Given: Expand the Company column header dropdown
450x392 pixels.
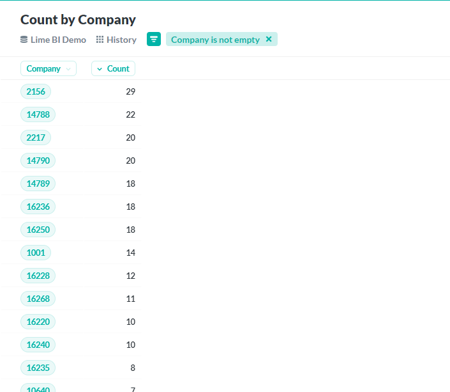Looking at the screenshot, I should pyautogui.click(x=49, y=68).
